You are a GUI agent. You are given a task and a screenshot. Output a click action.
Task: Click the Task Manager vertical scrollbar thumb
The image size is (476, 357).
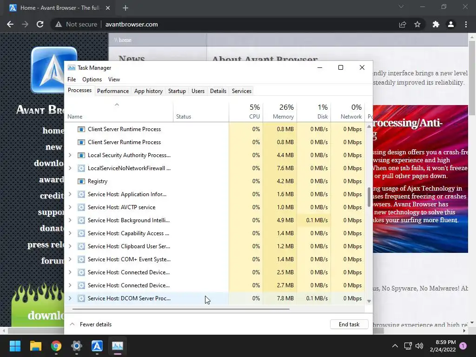point(369,197)
